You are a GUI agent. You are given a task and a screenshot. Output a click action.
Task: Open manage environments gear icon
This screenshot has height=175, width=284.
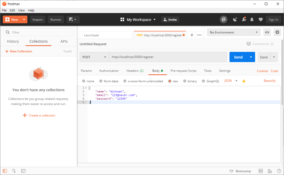277,32
